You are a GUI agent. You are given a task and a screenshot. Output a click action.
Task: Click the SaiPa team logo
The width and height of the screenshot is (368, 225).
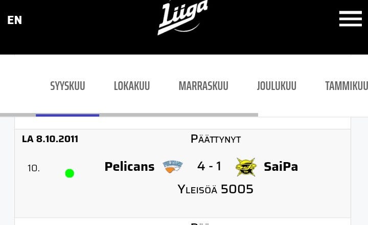246,167
